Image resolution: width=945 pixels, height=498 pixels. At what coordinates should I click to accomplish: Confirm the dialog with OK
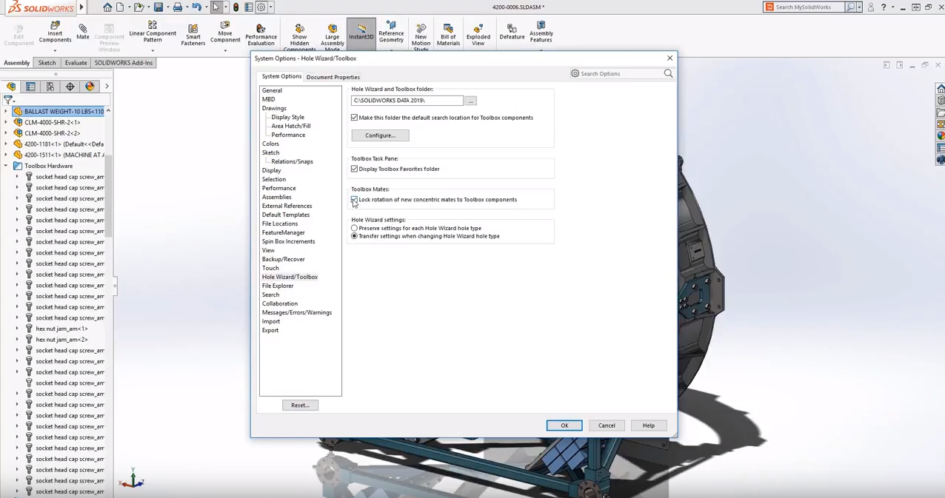tap(564, 425)
